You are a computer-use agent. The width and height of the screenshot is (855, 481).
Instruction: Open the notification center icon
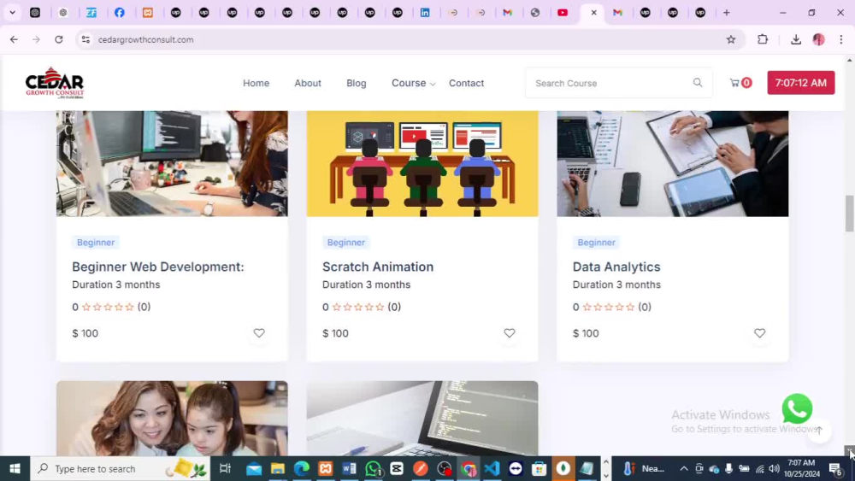pyautogui.click(x=835, y=468)
